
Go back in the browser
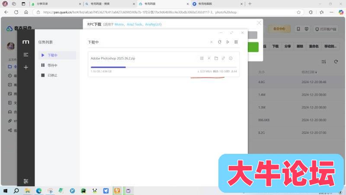pos(6,12)
